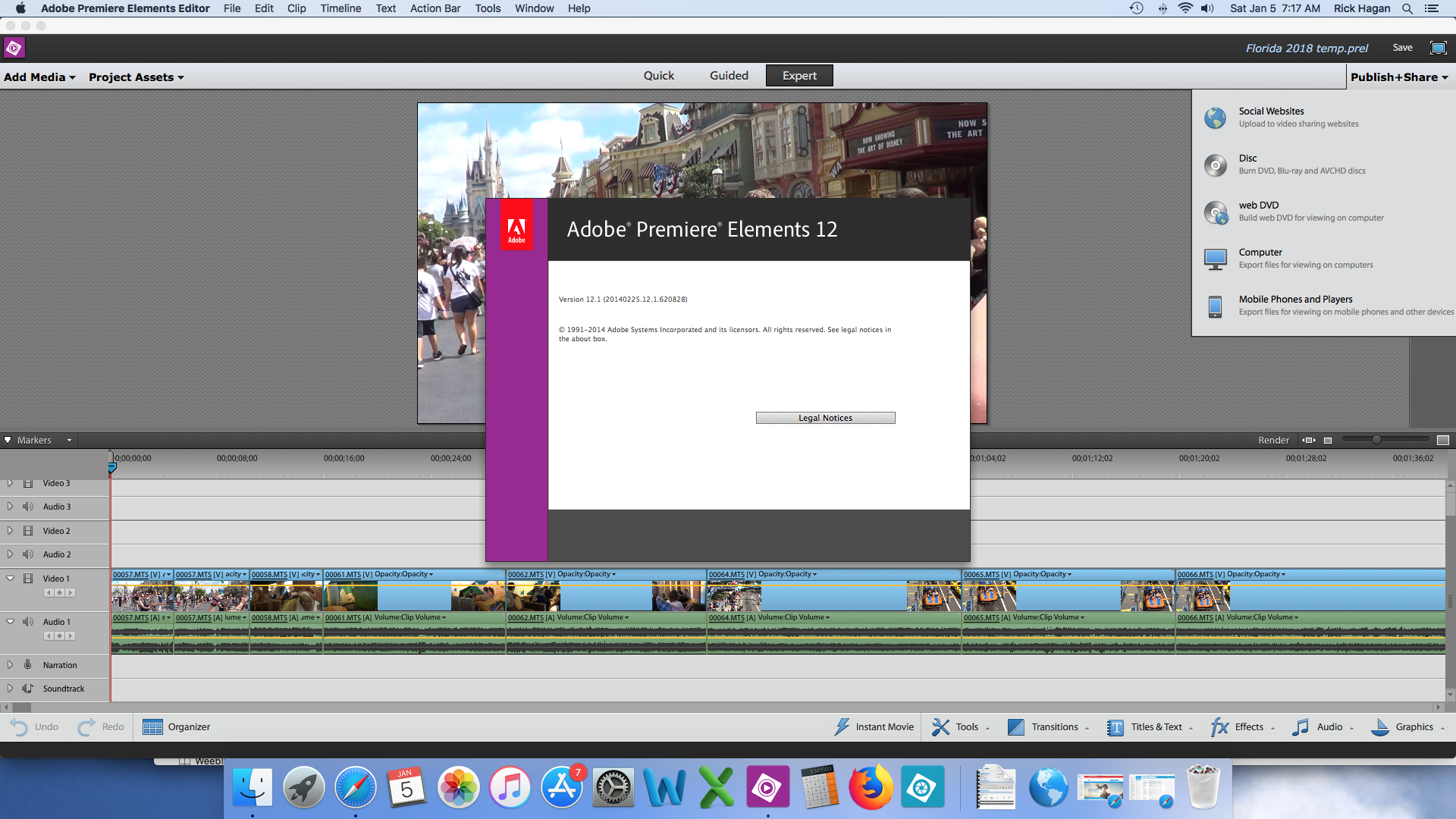Viewport: 1456px width, 819px height.
Task: Open Firefox from the Dock
Action: 870,789
